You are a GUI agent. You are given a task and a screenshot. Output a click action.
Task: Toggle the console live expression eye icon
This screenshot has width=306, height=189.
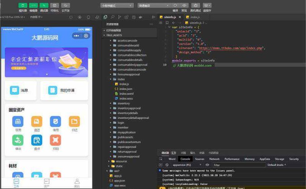[207, 165]
